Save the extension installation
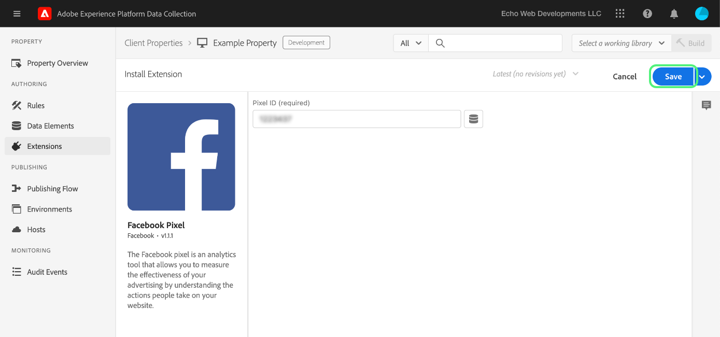This screenshot has height=337, width=720. pos(673,76)
